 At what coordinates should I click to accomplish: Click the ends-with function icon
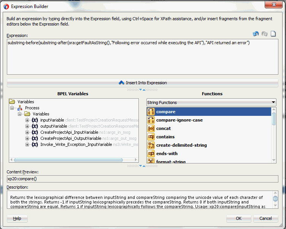tap(151, 154)
